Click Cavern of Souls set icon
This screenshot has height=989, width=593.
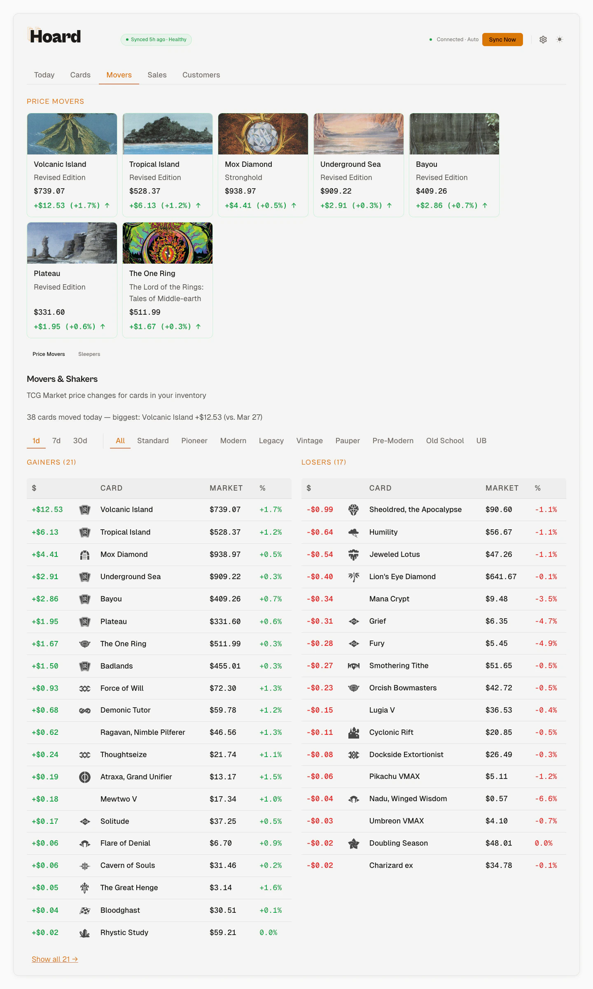click(85, 866)
